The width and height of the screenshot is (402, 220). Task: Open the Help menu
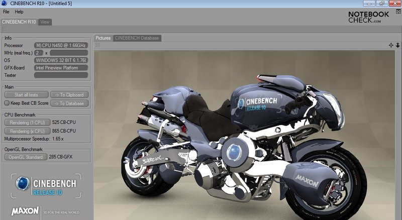coord(19,12)
